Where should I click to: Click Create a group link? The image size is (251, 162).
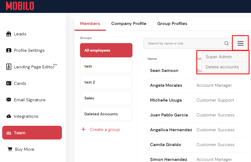coord(105,129)
